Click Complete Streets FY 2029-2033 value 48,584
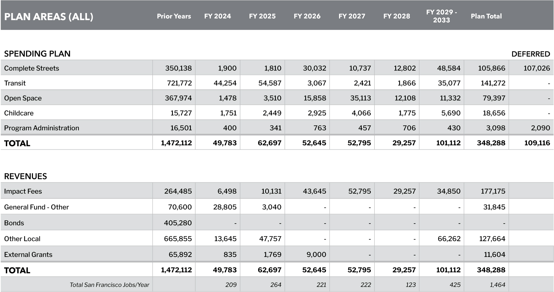Image resolution: width=554 pixels, height=292 pixels. tap(449, 68)
